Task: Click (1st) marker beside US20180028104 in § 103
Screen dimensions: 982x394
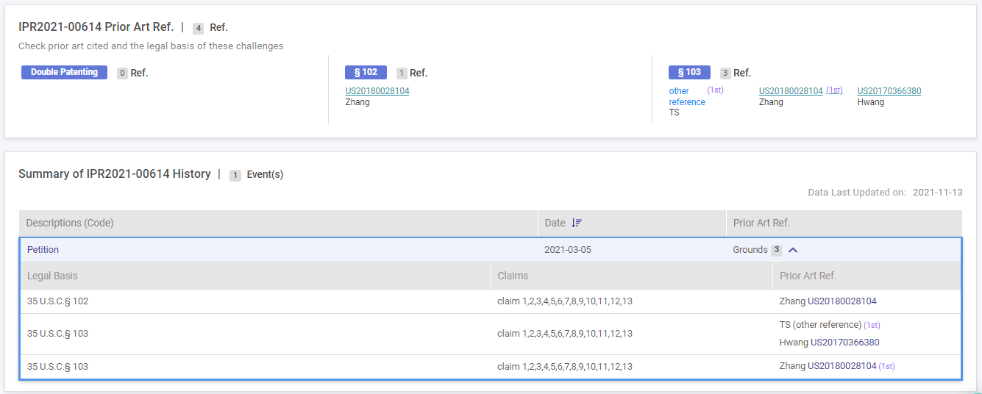Action: pyautogui.click(x=834, y=90)
